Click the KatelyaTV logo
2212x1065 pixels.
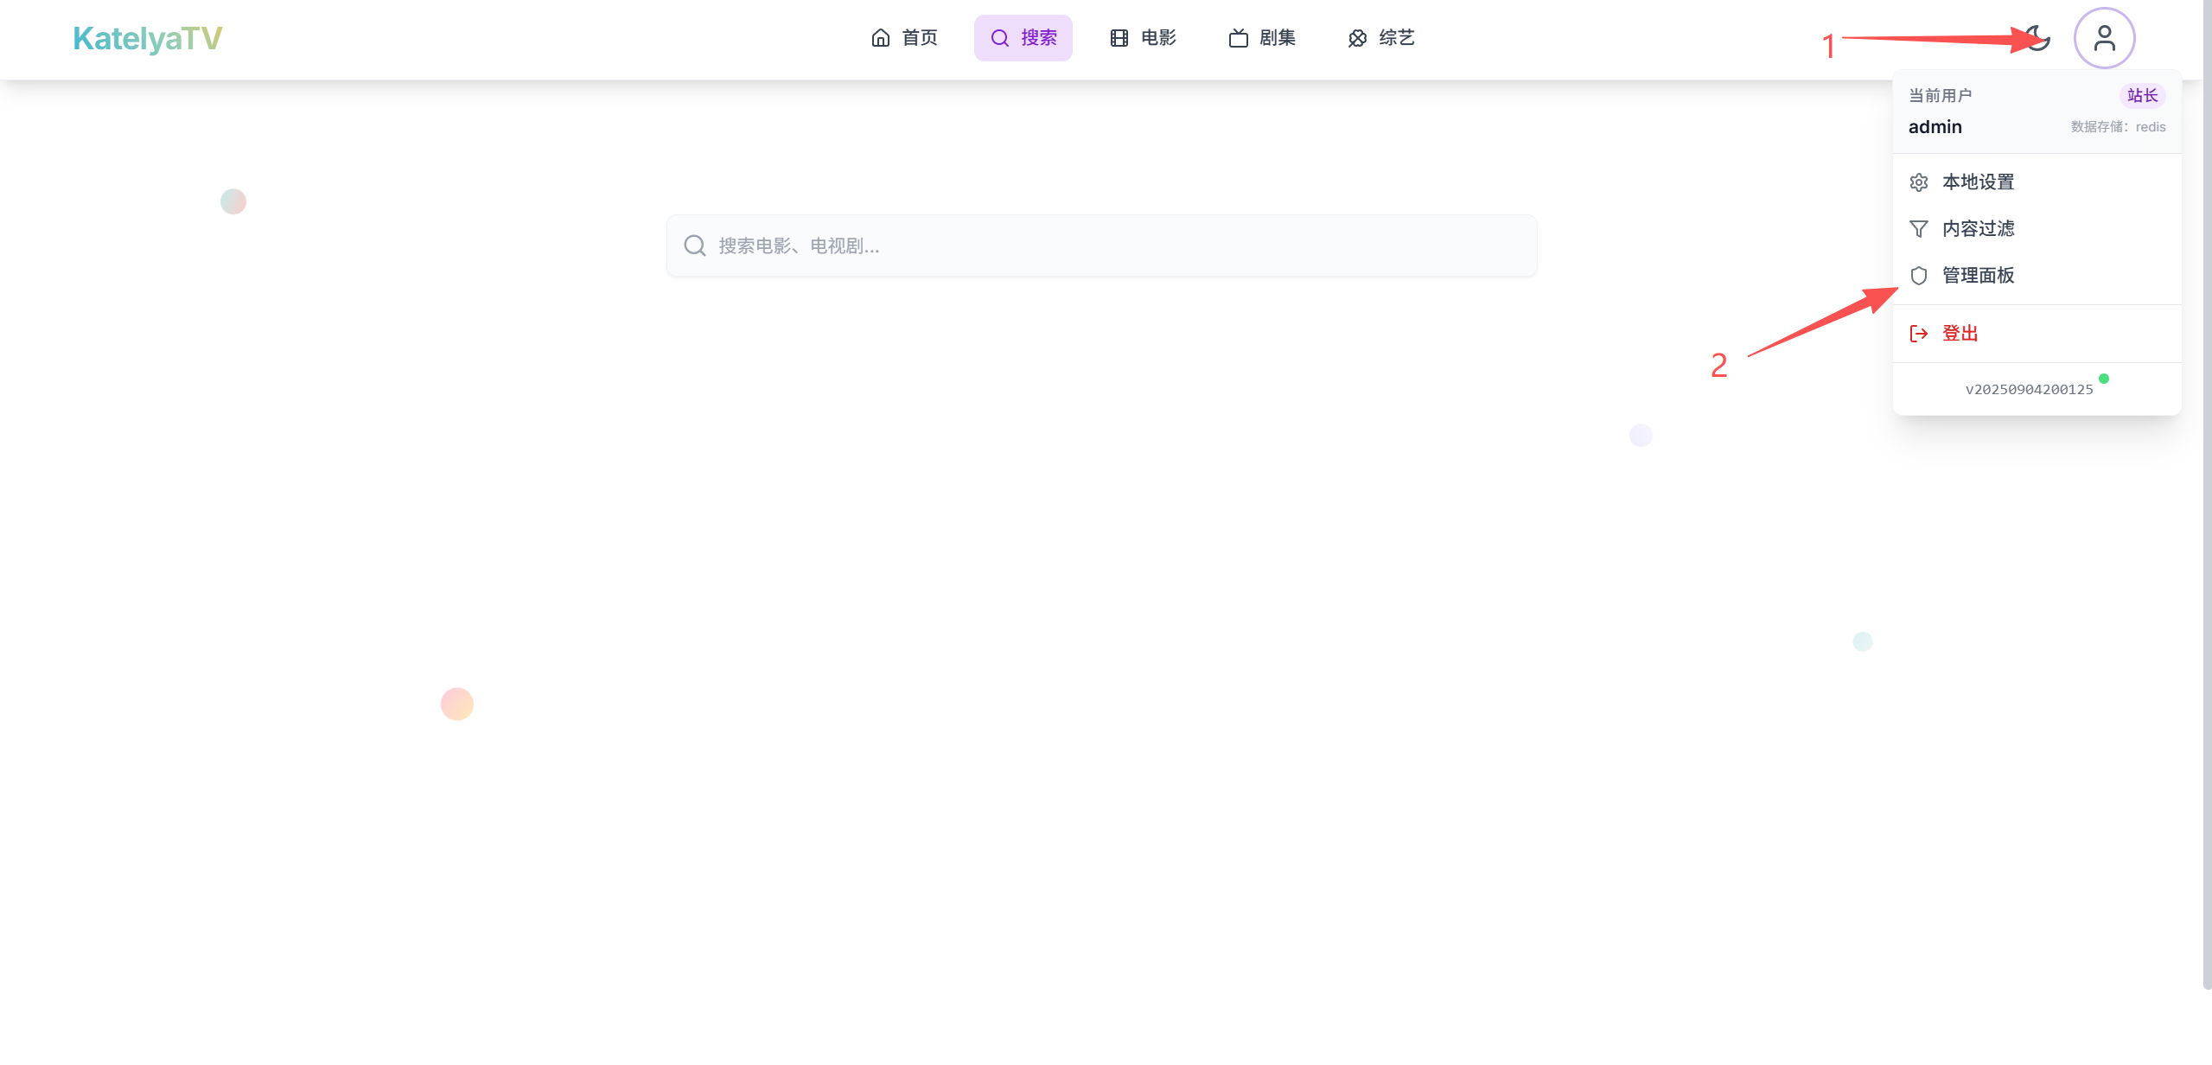pyautogui.click(x=148, y=38)
